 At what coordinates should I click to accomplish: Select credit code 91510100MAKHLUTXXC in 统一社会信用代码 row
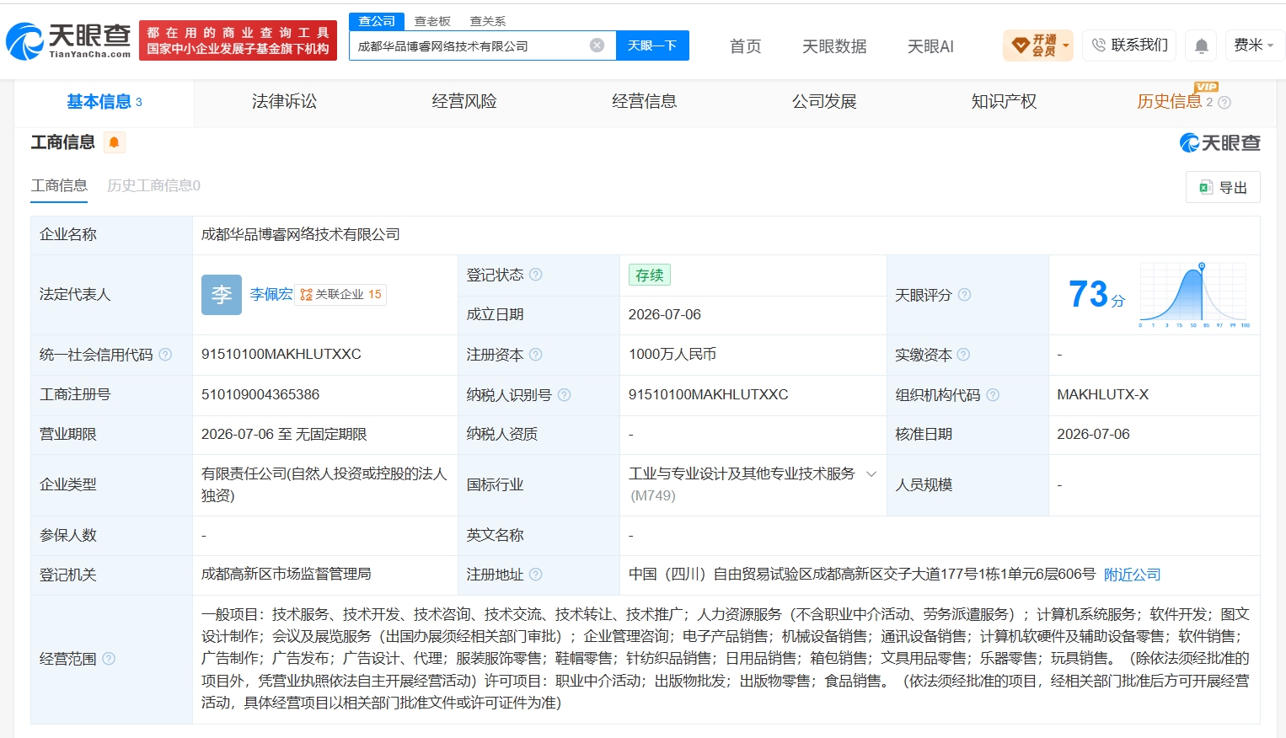click(x=281, y=355)
